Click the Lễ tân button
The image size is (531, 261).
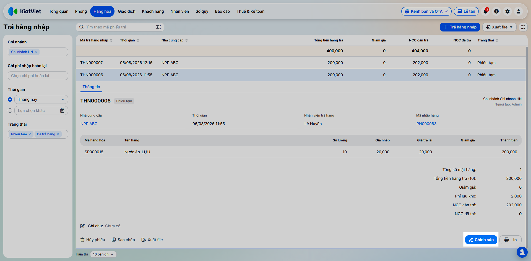(x=466, y=11)
